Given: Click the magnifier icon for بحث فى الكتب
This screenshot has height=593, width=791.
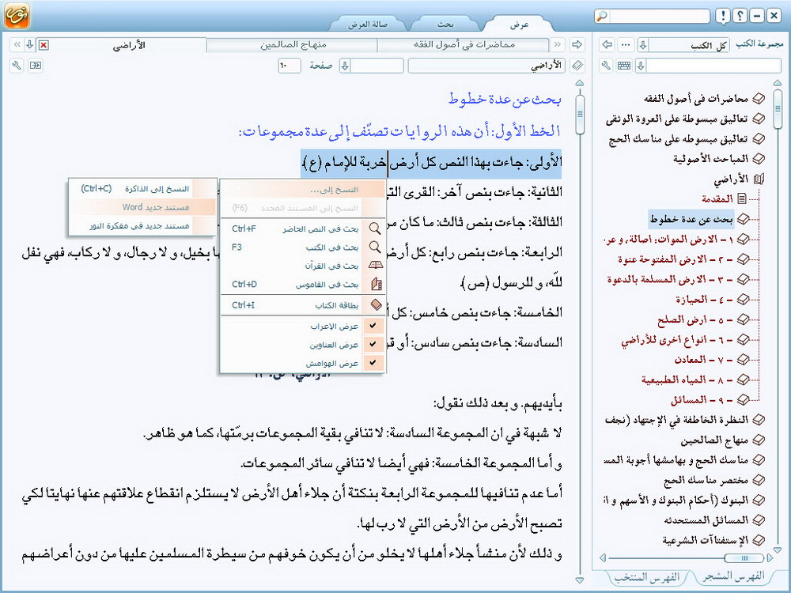Looking at the screenshot, I should pos(374,247).
